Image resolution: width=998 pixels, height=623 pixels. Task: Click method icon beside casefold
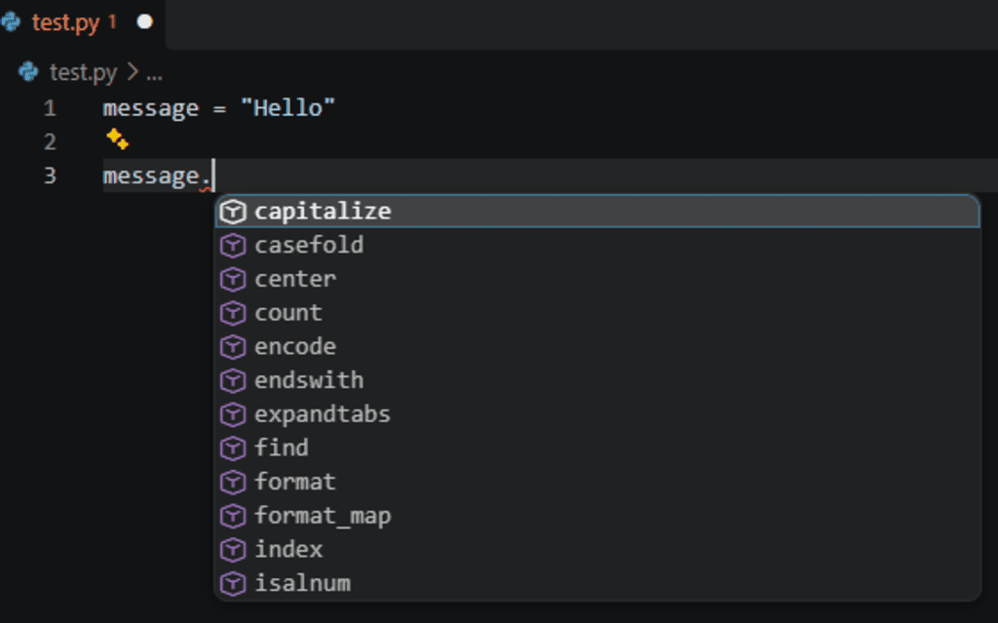click(233, 246)
